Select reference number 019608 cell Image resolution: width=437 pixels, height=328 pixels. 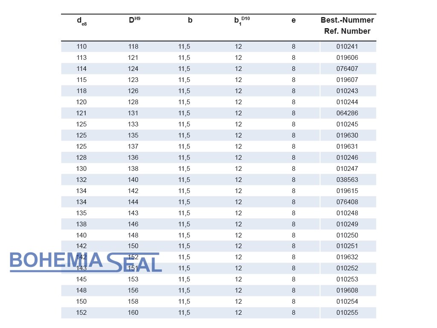point(347,290)
